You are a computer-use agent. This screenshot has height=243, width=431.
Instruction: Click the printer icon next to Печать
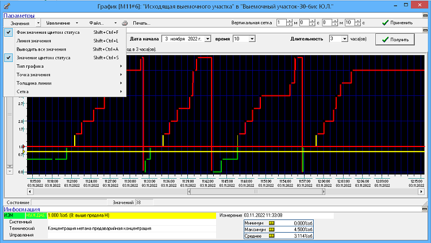[x=125, y=23]
